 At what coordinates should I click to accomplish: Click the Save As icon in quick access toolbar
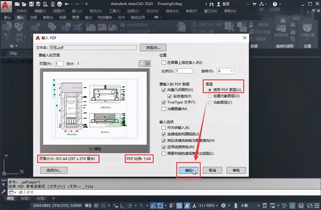tap(38, 4)
